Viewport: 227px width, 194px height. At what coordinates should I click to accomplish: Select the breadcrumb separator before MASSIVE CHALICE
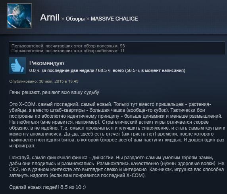point(88,19)
